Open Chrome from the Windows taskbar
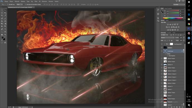Image resolution: width=192 pixels, height=108 pixels. [189, 24]
